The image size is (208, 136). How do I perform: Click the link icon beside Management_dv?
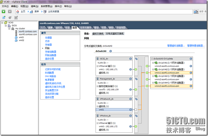(x=136, y=79)
